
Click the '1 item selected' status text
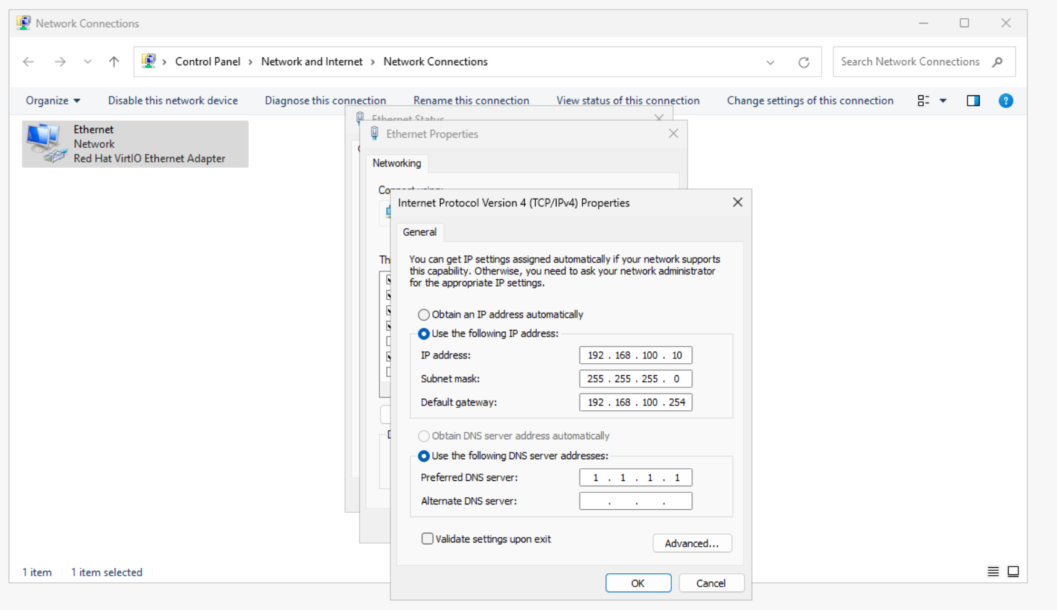click(x=107, y=573)
